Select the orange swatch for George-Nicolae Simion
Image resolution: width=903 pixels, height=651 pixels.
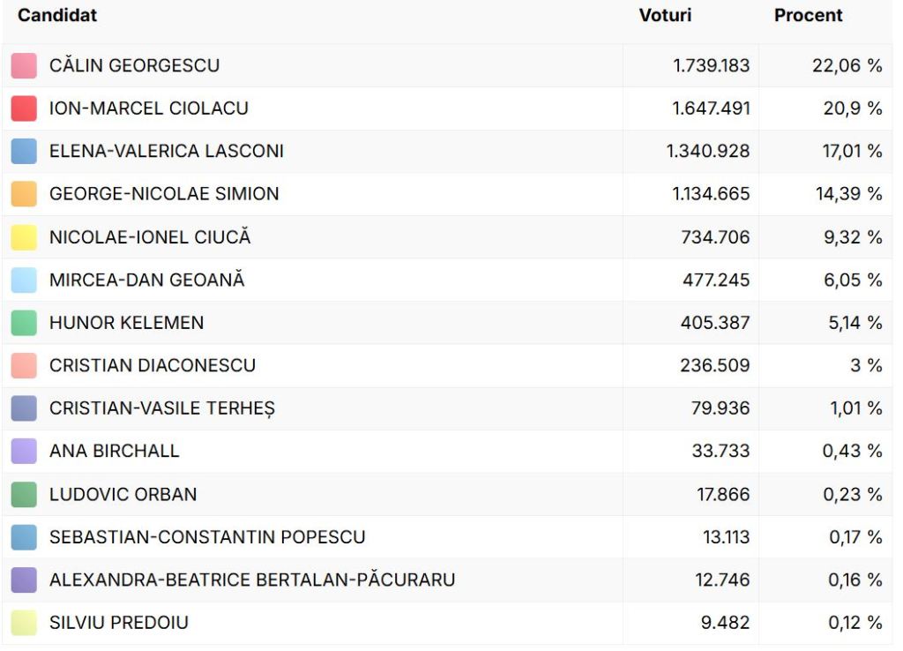click(x=24, y=194)
